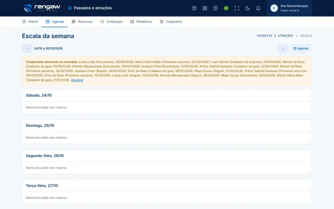Click 'Credenciais vencendo ou vencidas' label

click(x=52, y=62)
